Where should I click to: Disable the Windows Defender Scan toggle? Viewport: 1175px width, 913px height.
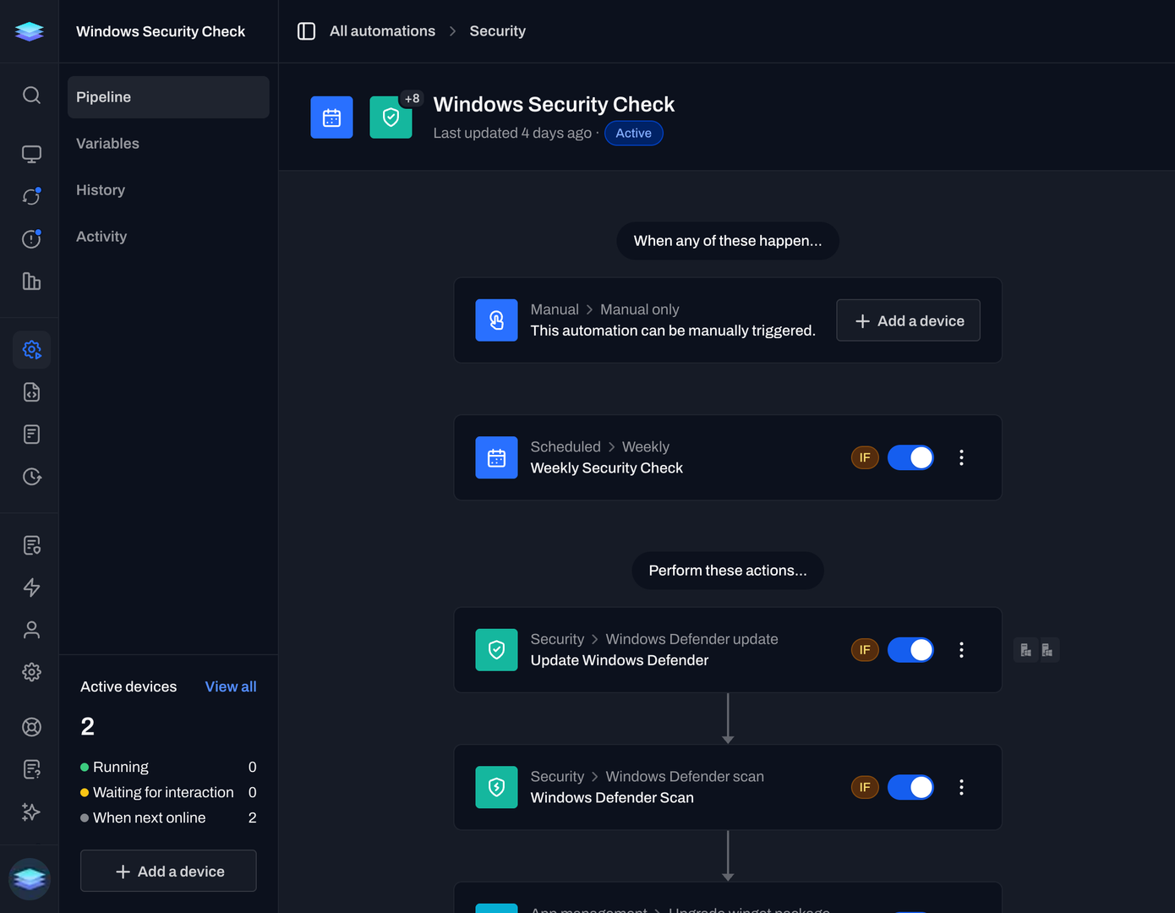[x=910, y=787]
